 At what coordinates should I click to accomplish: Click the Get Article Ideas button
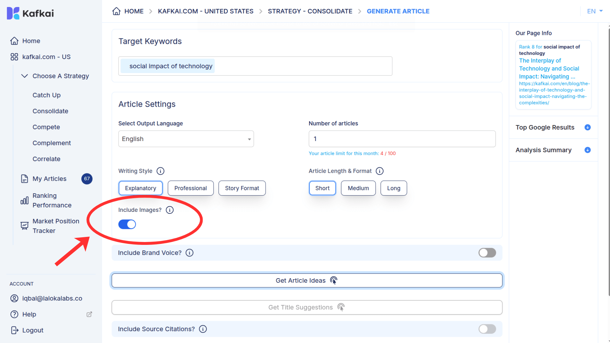coord(306,280)
